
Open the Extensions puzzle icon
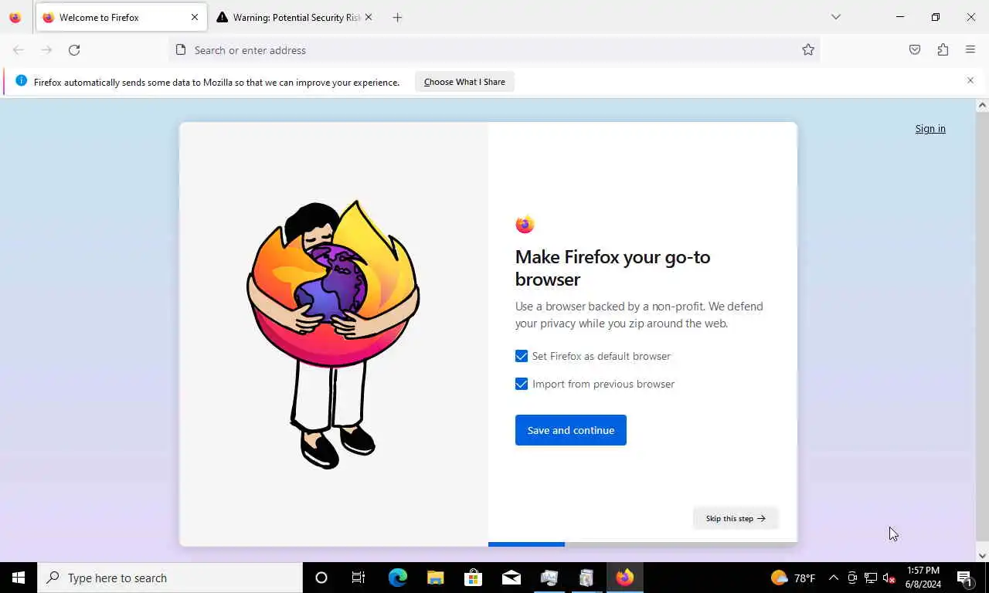point(943,50)
